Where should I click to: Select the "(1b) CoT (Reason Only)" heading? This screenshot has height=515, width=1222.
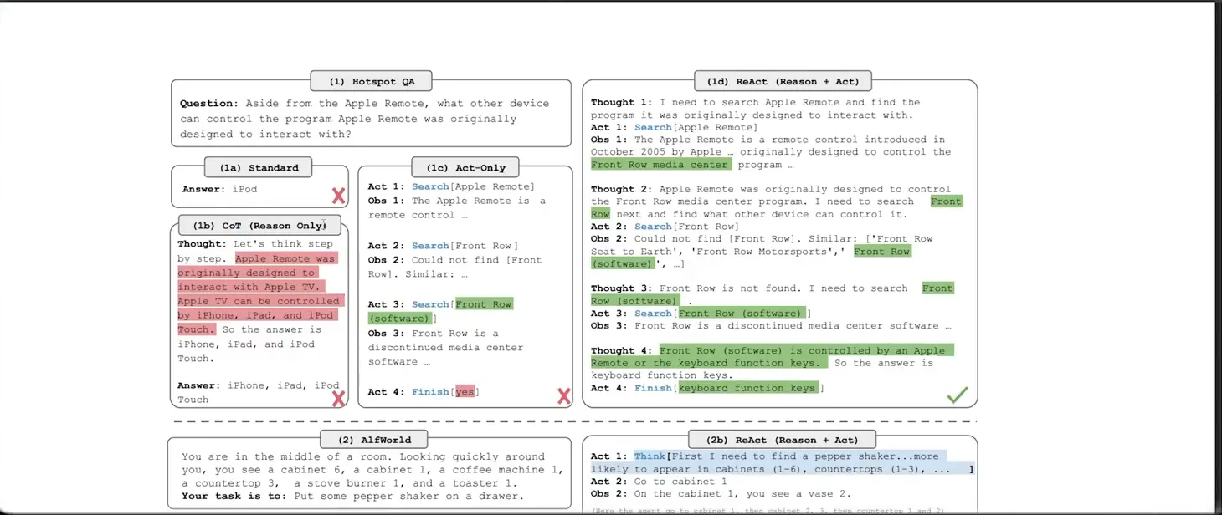point(259,225)
